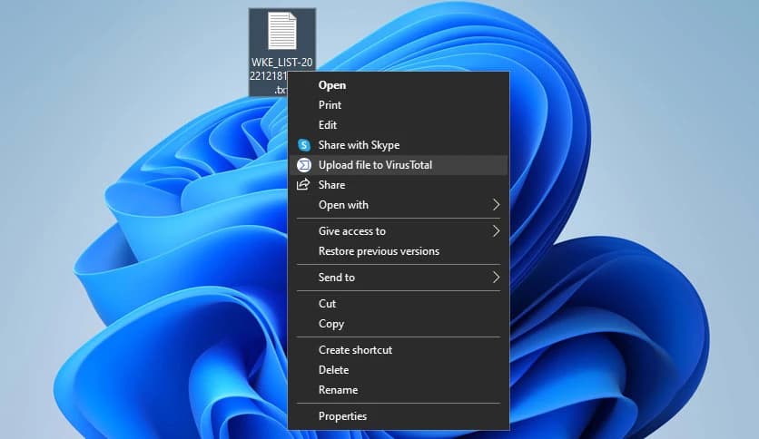Choose Open from the context menu
This screenshot has width=759, height=439.
coord(332,85)
